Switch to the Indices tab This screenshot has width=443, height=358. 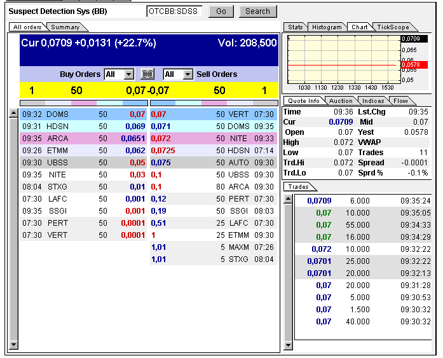373,100
